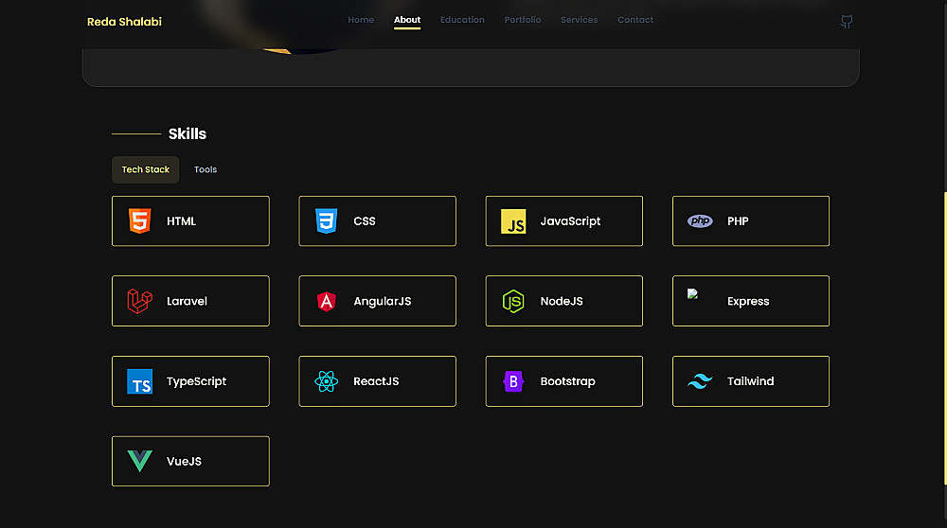Click the VueJS label text

point(185,462)
